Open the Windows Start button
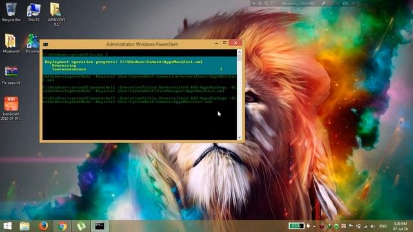 tap(8, 226)
